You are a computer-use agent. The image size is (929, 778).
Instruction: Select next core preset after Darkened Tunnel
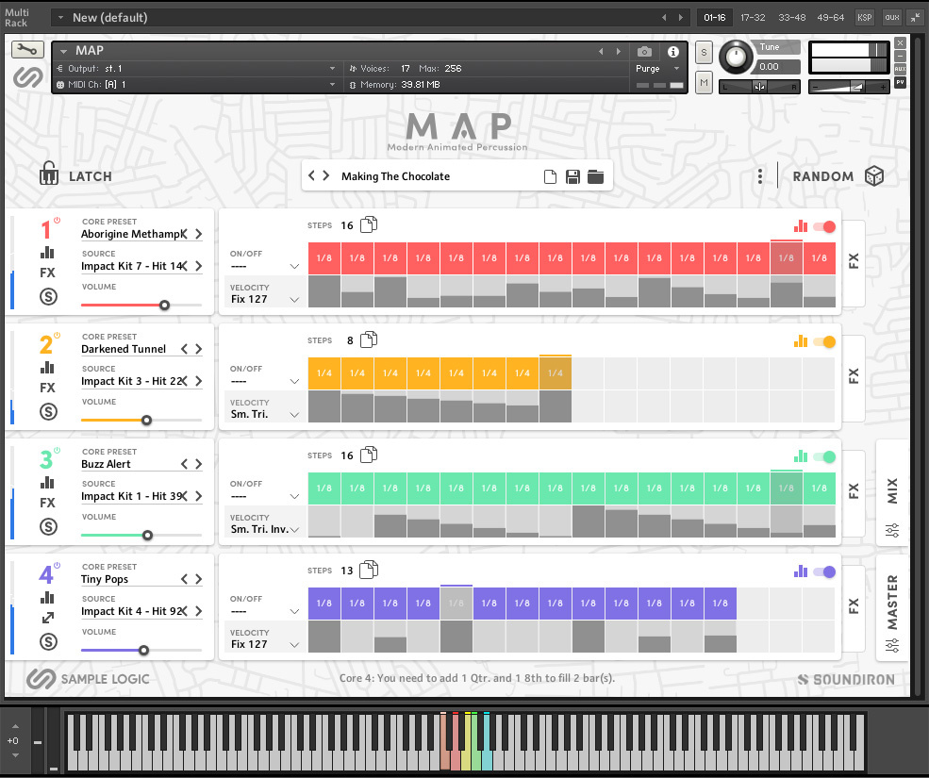[x=198, y=349]
